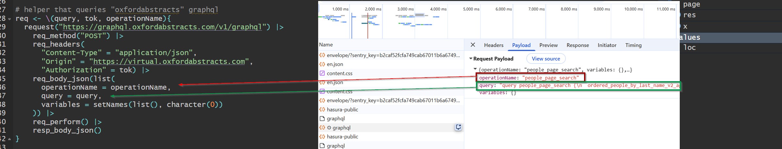Screen dimensions: 782x149
Task: Switch to the Headers tab
Action: 494,45
